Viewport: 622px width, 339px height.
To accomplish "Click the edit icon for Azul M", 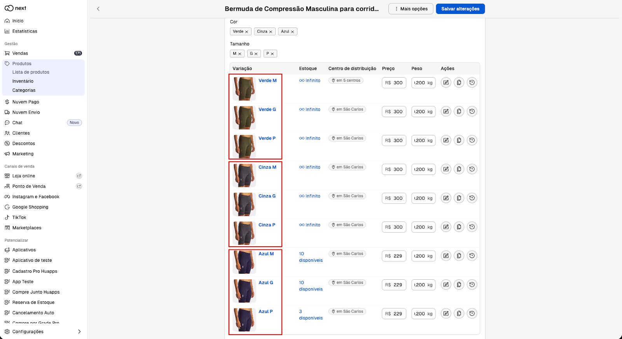I will [x=446, y=256].
